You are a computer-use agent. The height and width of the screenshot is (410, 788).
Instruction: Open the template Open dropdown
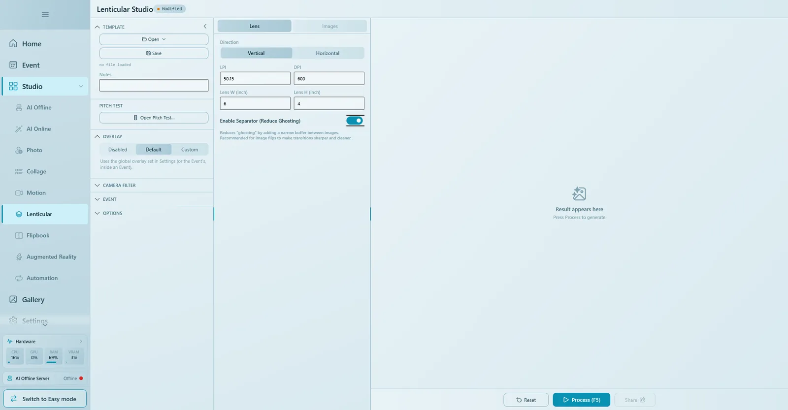(x=154, y=39)
